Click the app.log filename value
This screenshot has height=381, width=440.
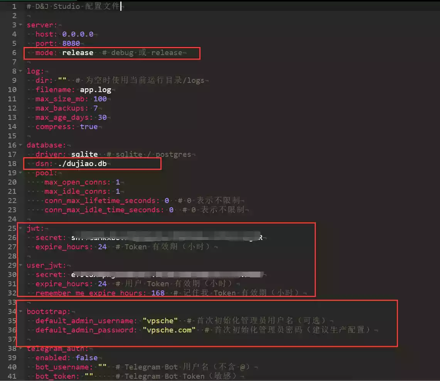pyautogui.click(x=95, y=90)
